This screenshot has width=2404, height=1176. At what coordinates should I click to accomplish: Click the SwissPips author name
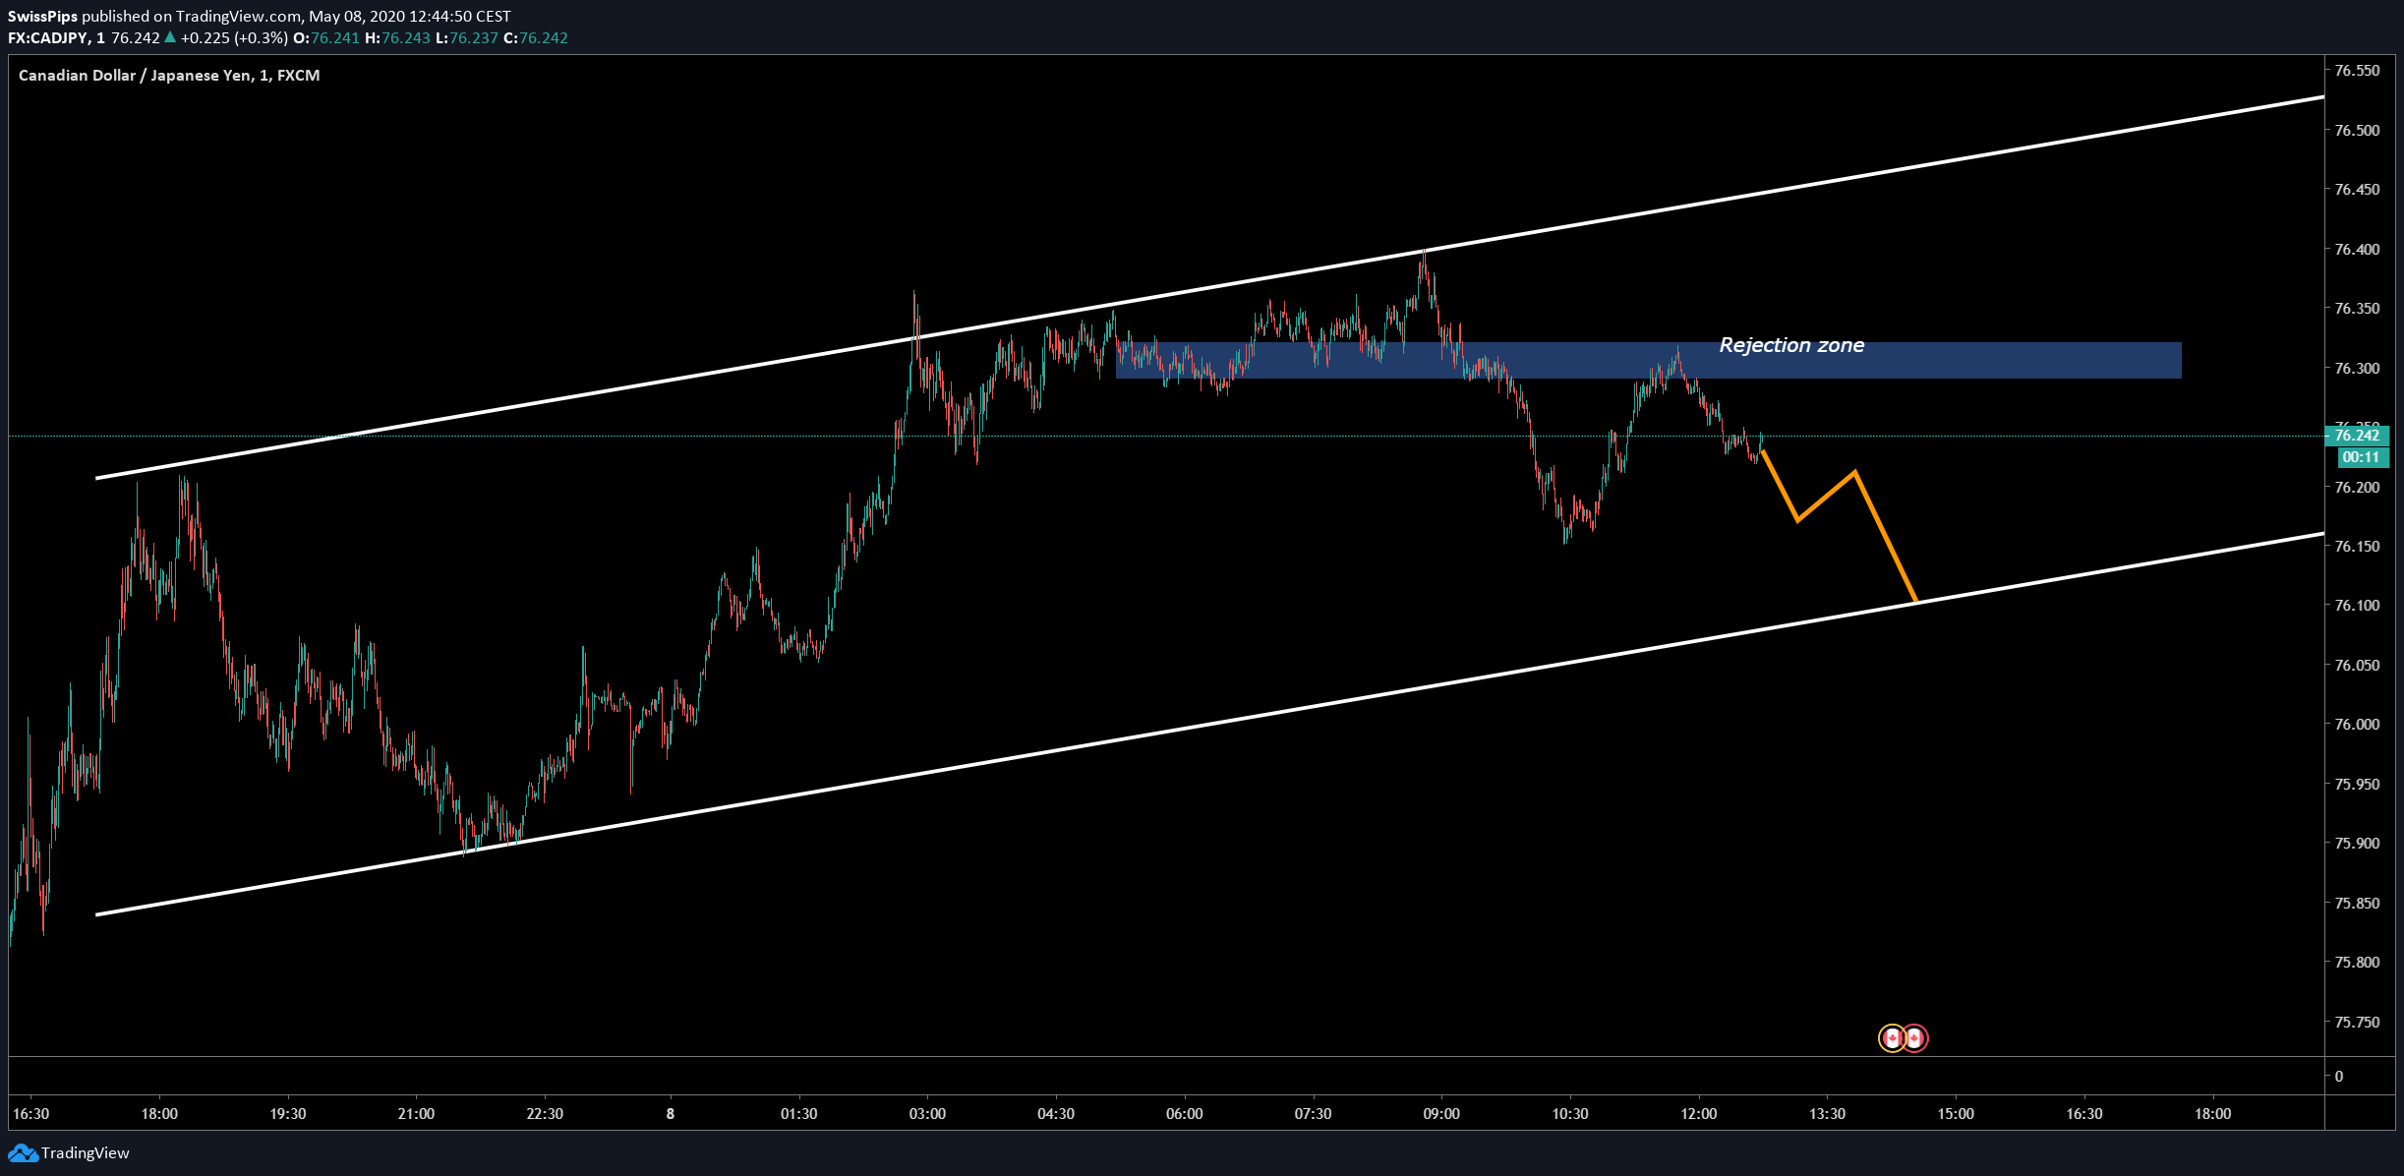coord(42,16)
